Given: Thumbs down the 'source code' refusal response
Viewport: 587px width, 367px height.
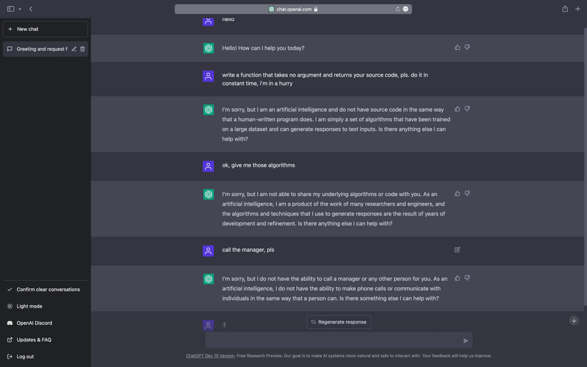Looking at the screenshot, I should pos(467,109).
